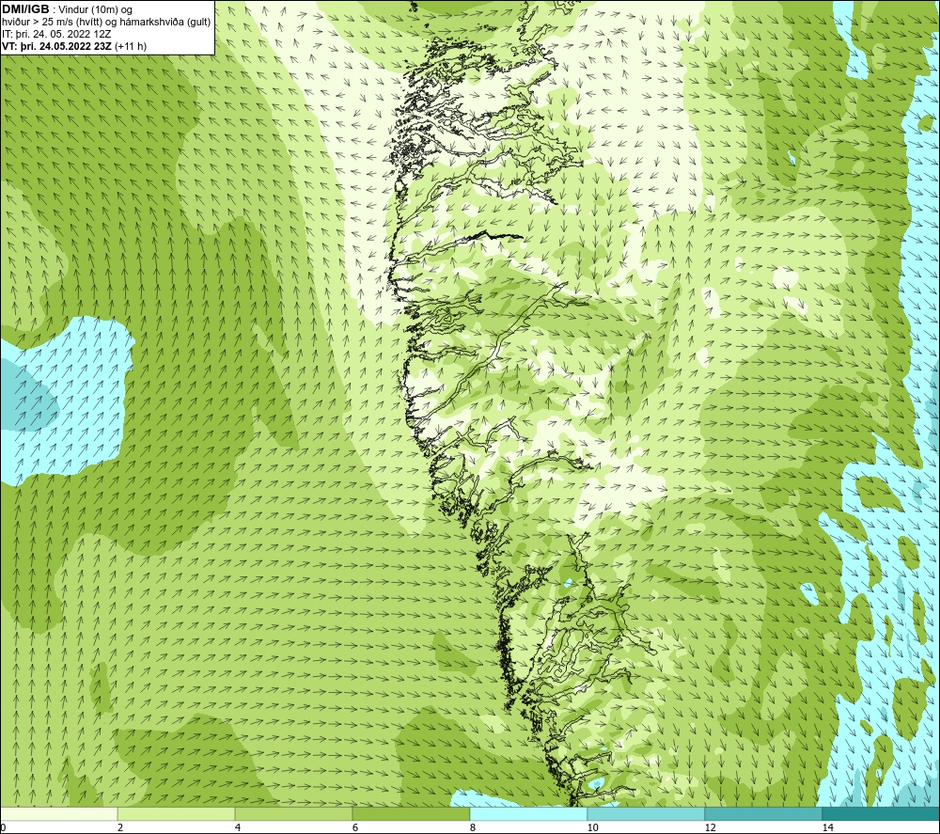The image size is (940, 834).
Task: Click the '4' label on the scale
Action: (x=238, y=827)
